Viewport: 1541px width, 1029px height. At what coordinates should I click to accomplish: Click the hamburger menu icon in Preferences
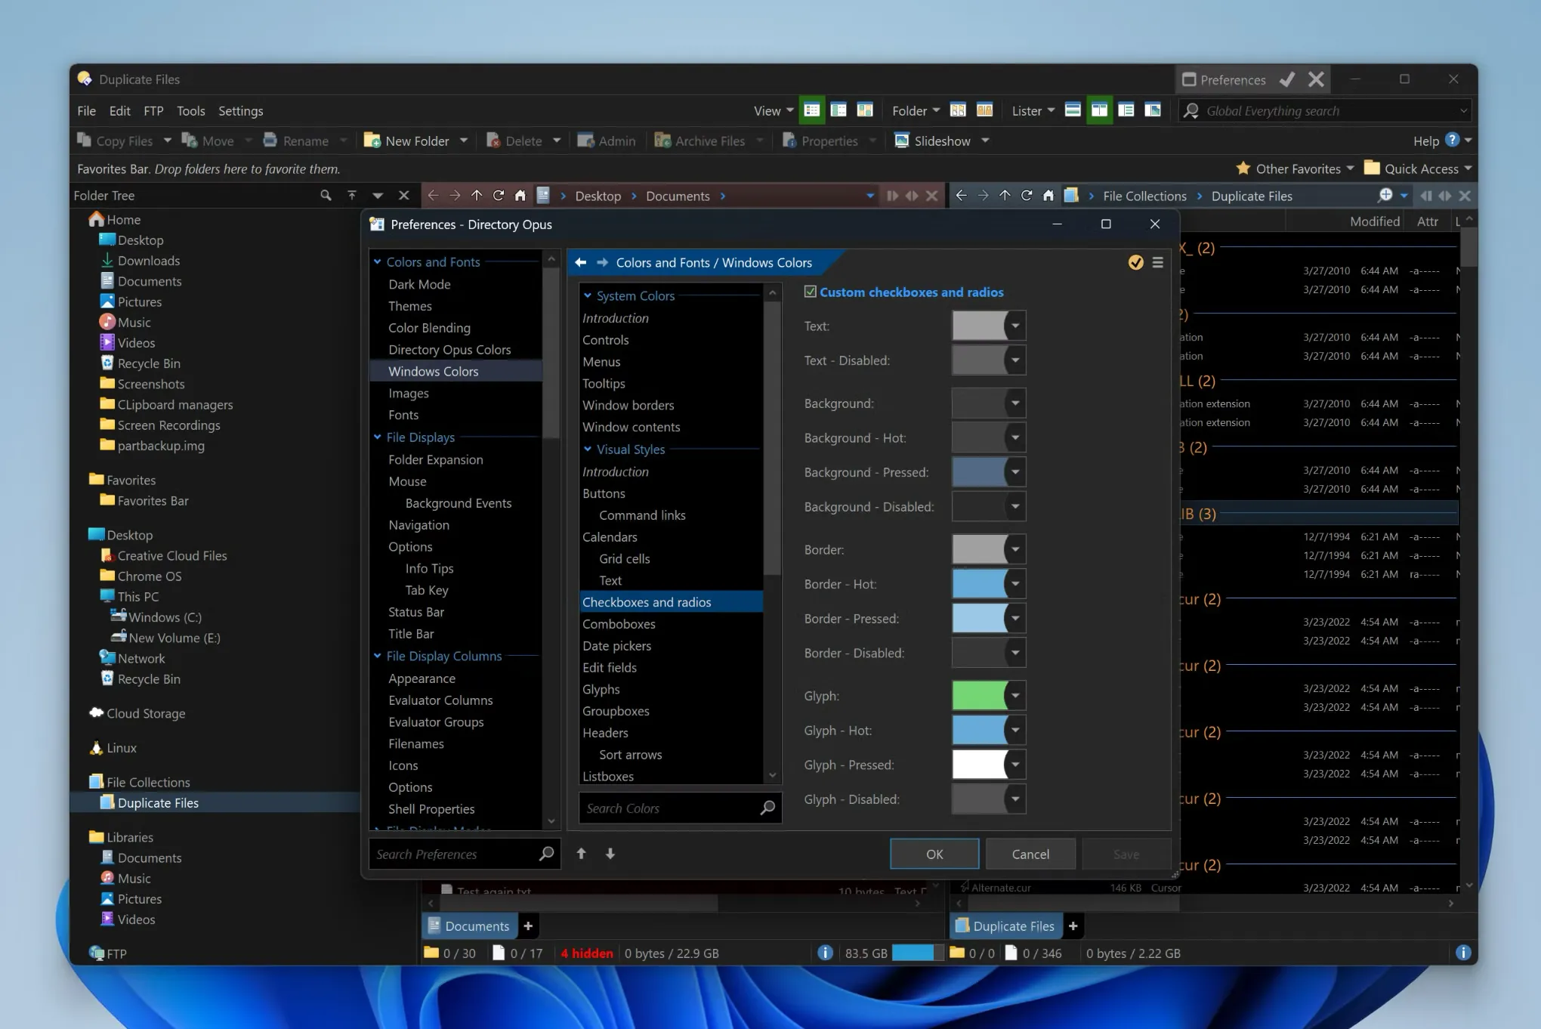click(x=1157, y=263)
